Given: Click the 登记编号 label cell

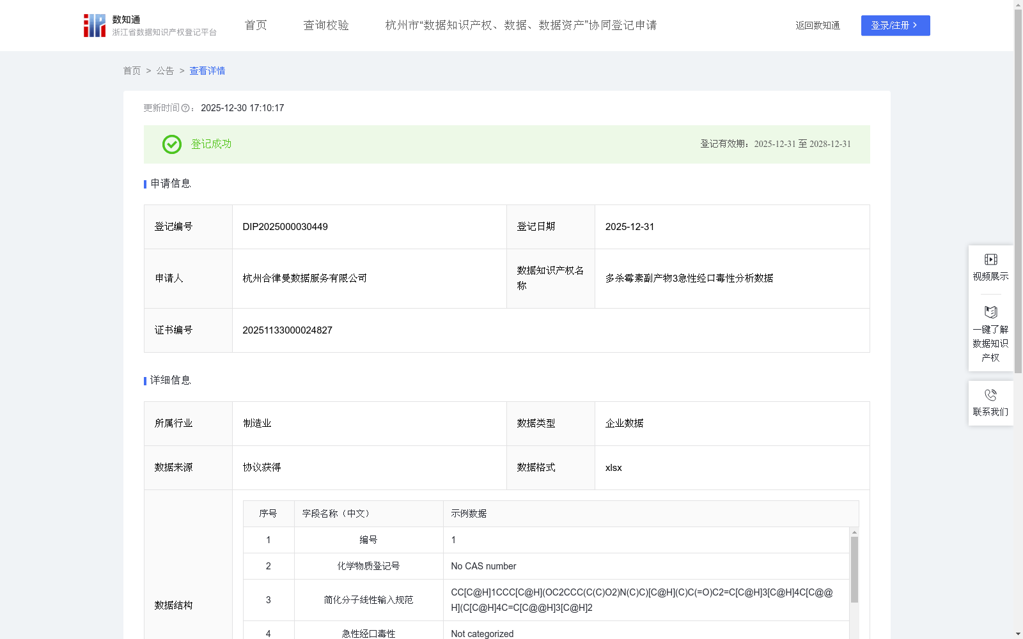Looking at the screenshot, I should coord(188,227).
